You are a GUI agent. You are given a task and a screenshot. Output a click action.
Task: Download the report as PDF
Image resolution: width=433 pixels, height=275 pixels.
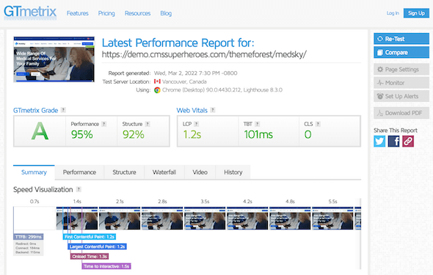[x=401, y=113]
